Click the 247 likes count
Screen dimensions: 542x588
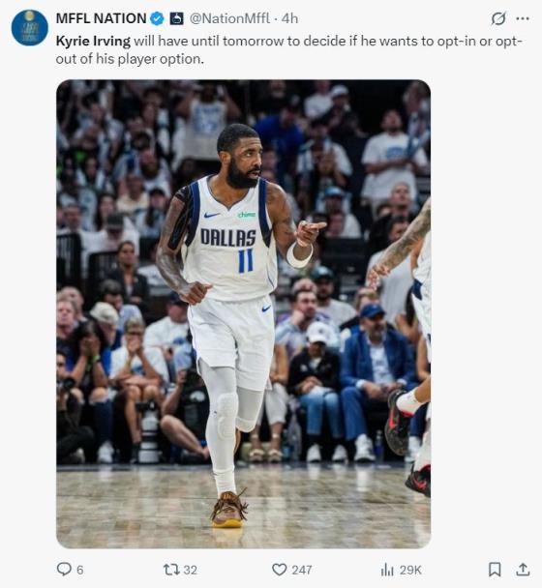(x=302, y=570)
